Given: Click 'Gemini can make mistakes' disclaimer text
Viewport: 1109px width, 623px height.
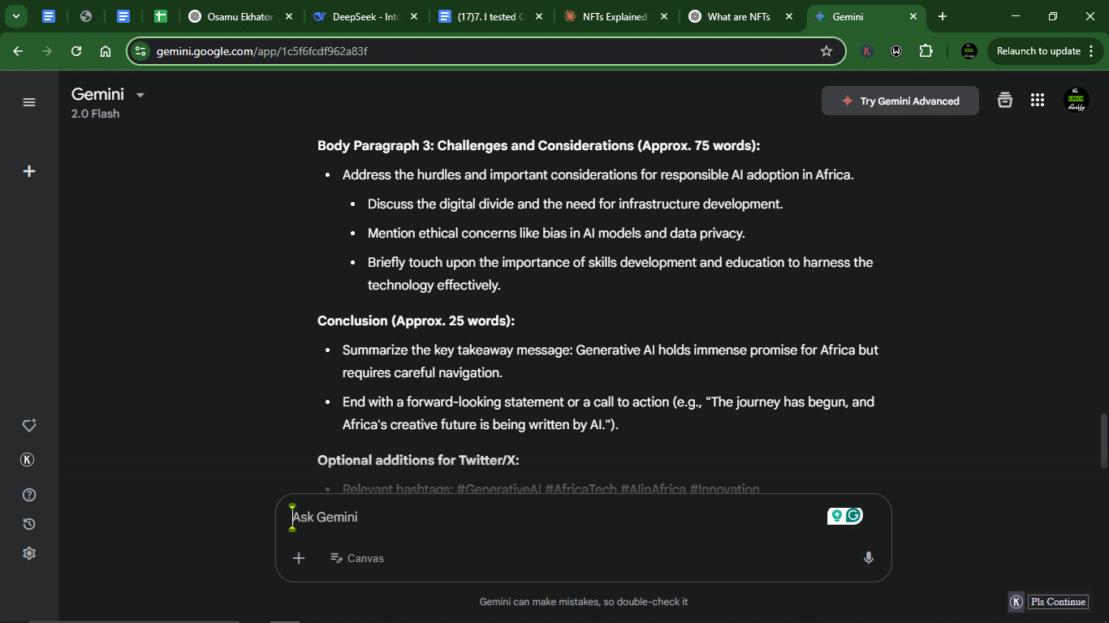Looking at the screenshot, I should (584, 602).
